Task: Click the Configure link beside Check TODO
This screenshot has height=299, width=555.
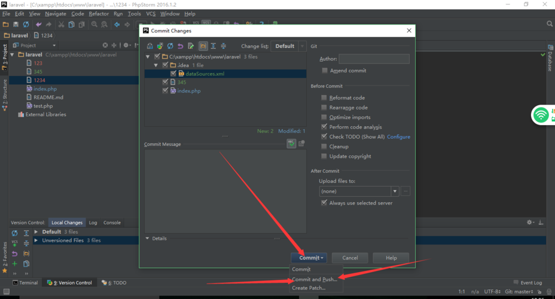Action: (398, 136)
